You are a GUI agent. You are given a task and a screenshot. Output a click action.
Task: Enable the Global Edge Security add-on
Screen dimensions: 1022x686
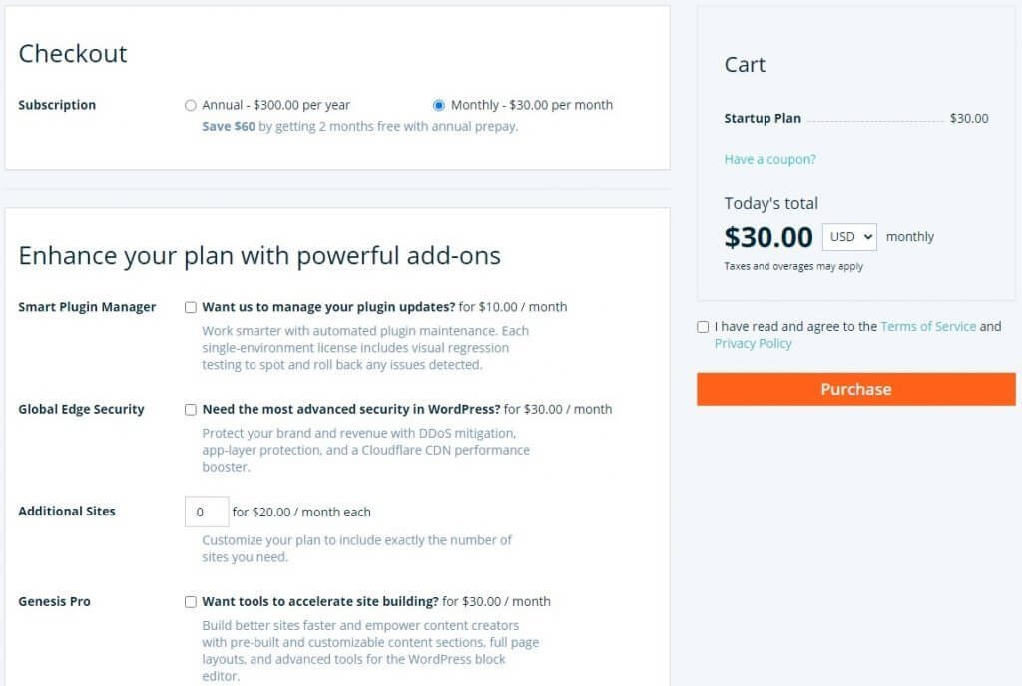coord(189,409)
